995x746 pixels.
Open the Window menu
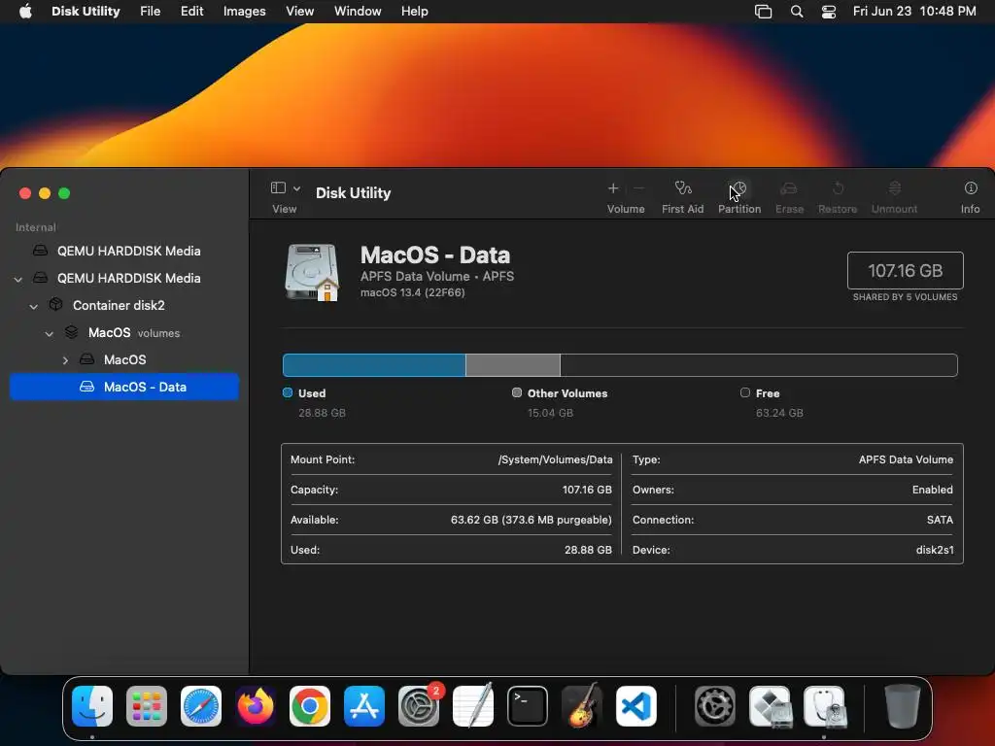pos(358,12)
